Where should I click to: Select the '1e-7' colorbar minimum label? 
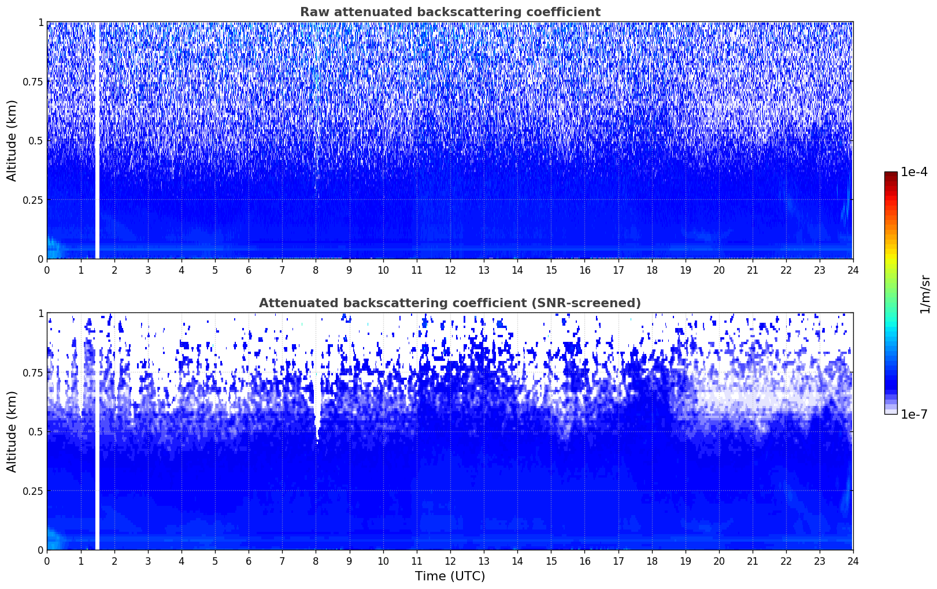(914, 414)
